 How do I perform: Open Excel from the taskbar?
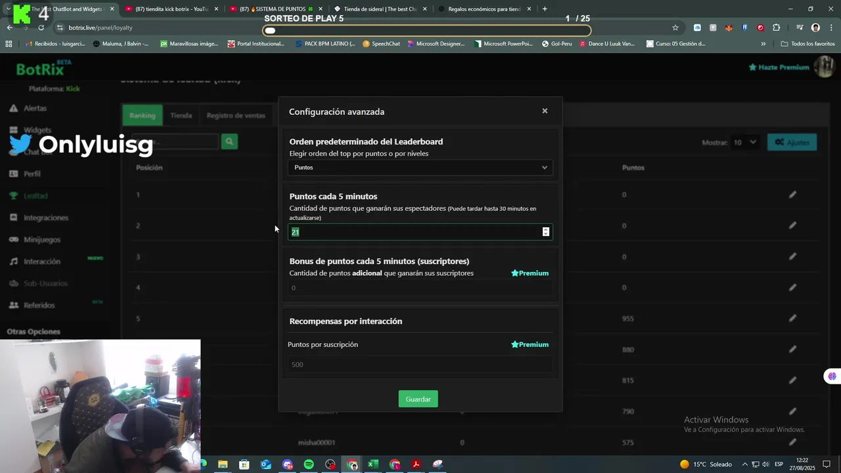pos(373,464)
